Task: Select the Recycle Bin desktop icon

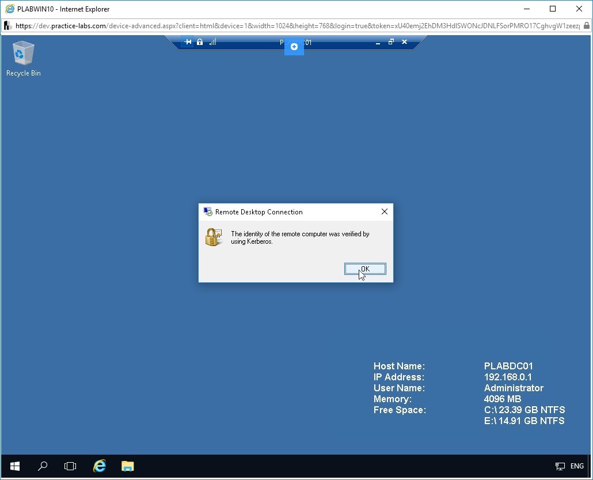Action: click(x=24, y=59)
